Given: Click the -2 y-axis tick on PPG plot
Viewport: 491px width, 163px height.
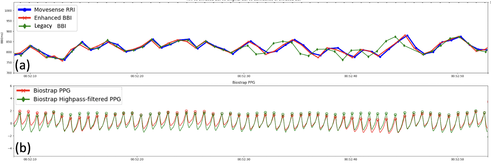Looking at the screenshot, I should (x=10, y=136).
